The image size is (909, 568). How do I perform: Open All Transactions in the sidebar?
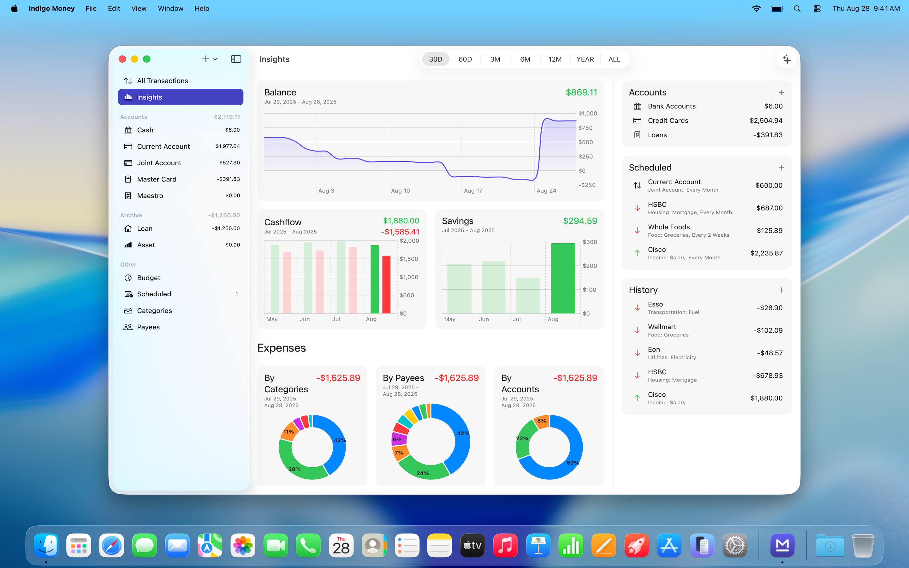[x=181, y=81]
